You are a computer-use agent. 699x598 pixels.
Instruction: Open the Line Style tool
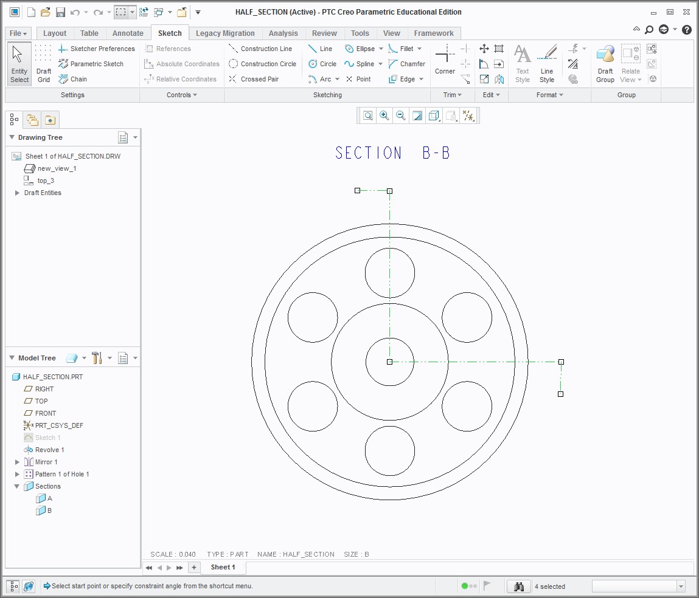click(546, 64)
